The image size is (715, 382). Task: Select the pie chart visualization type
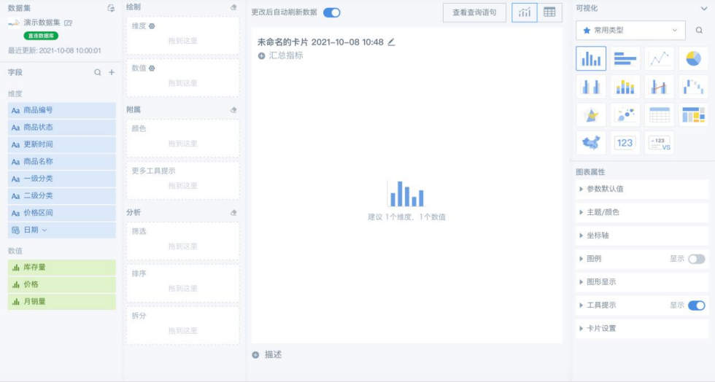(693, 58)
